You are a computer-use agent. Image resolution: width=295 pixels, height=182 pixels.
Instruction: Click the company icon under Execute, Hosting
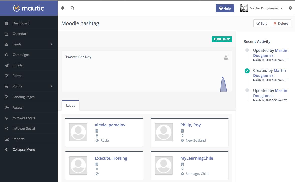(x=97, y=164)
